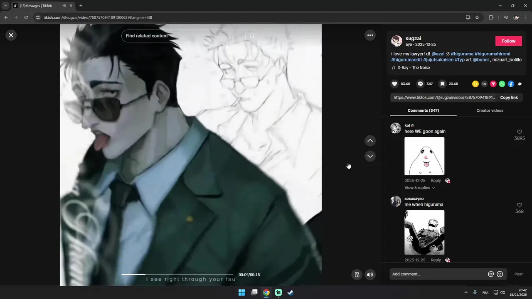Open the Chrome extensions puzzle icon
Image resolution: width=532 pixels, height=299 pixels.
[491, 17]
